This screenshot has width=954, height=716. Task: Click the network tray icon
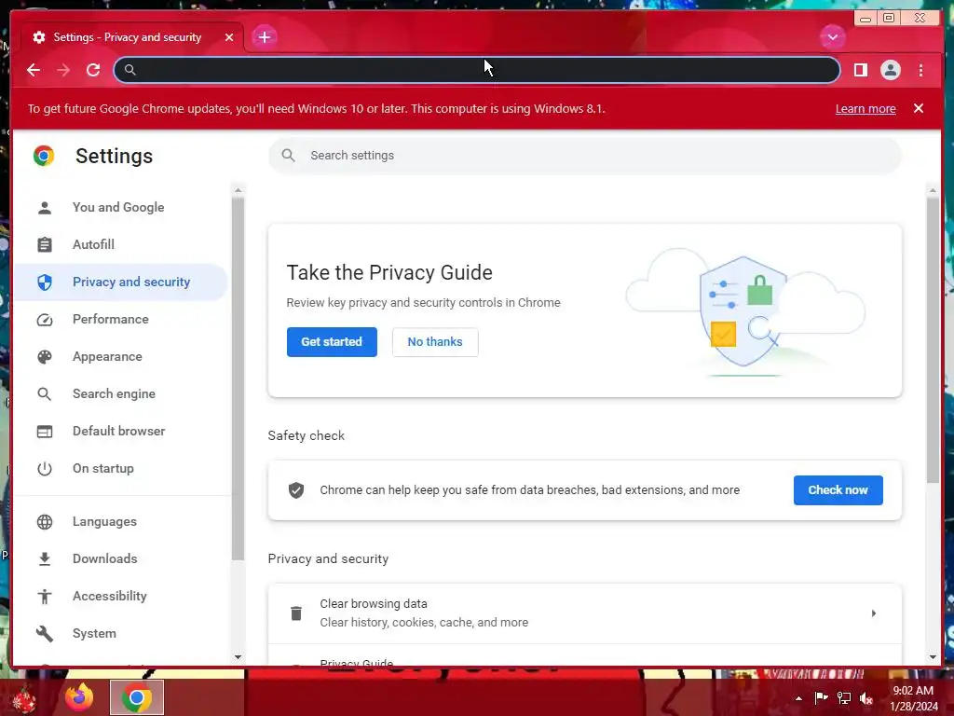coord(844,698)
